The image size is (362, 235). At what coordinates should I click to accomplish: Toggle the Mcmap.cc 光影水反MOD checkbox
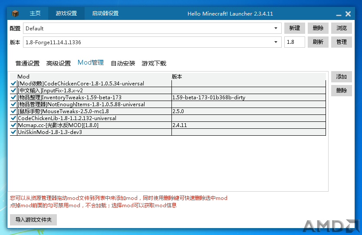coord(13,125)
